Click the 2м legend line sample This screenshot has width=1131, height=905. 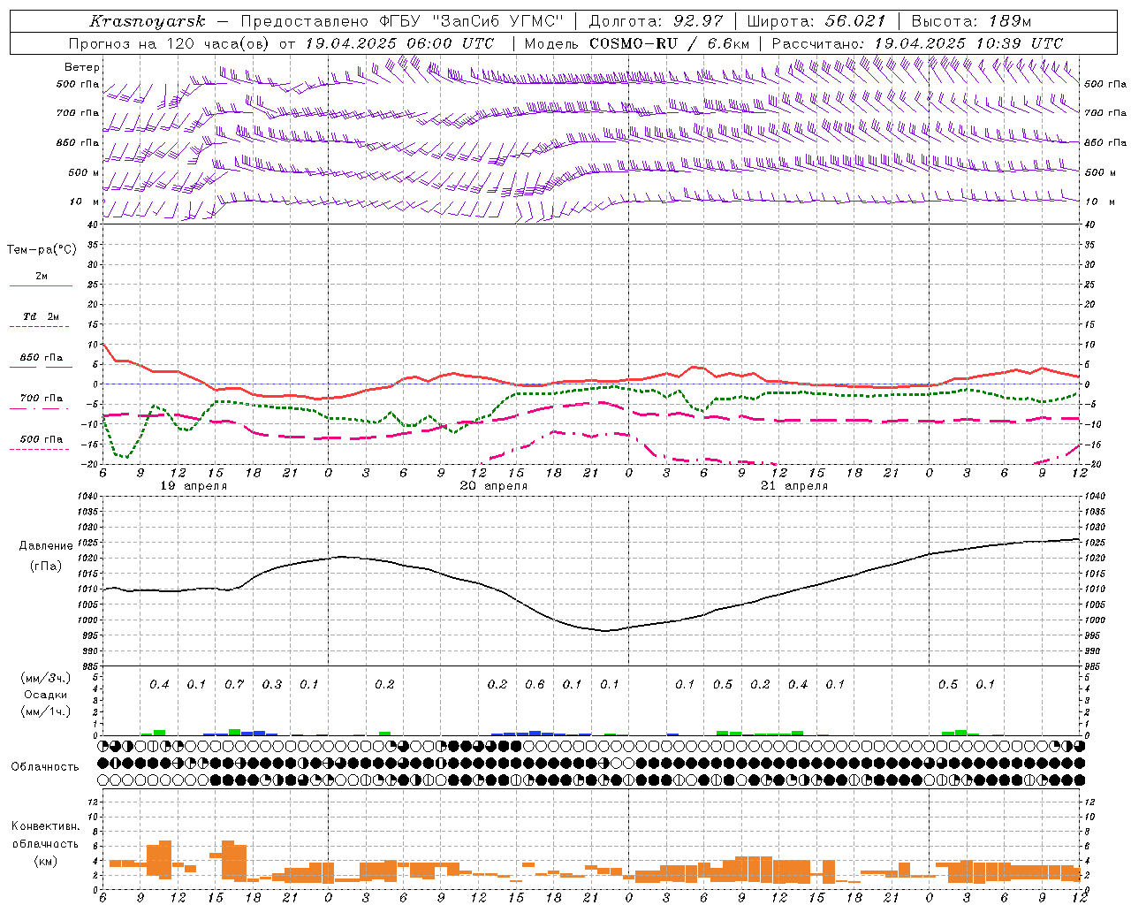click(41, 286)
